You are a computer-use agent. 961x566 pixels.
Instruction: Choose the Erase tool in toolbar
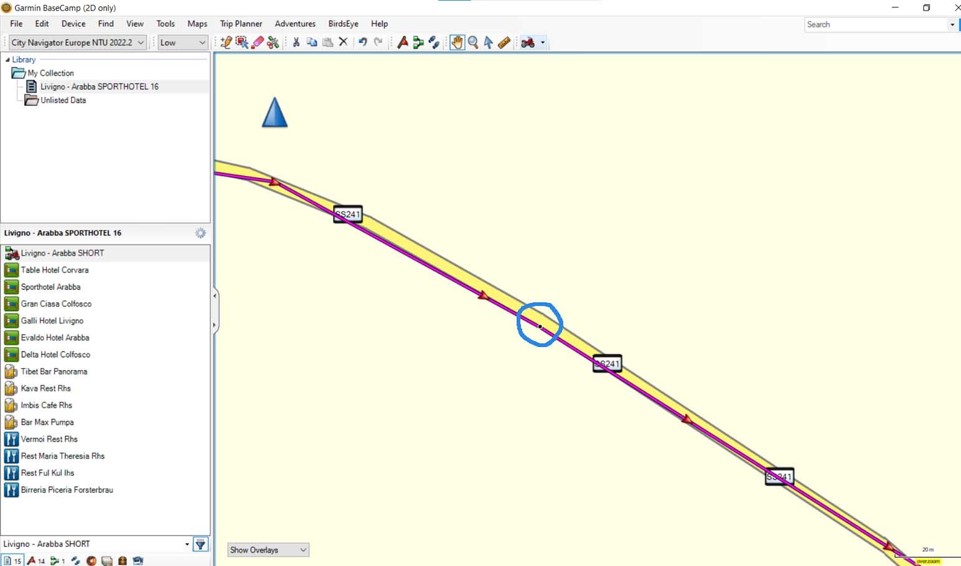pyautogui.click(x=258, y=42)
